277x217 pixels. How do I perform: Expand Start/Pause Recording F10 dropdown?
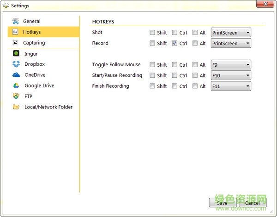pos(231,75)
